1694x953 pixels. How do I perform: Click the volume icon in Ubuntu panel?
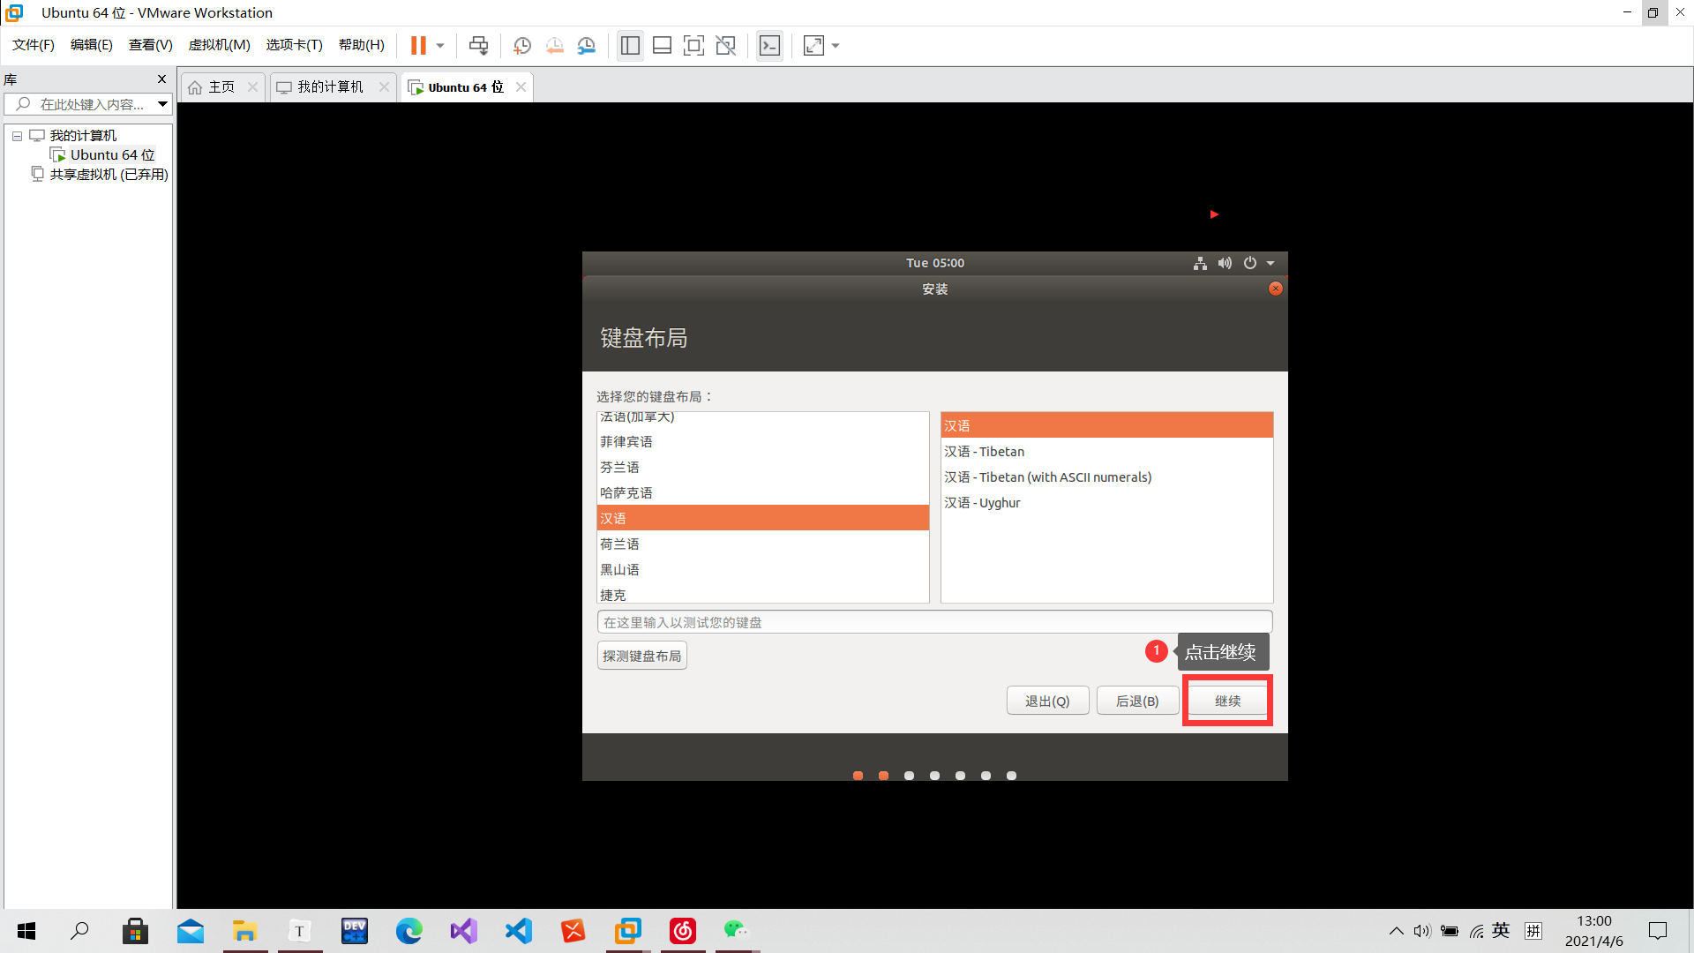coord(1225,263)
